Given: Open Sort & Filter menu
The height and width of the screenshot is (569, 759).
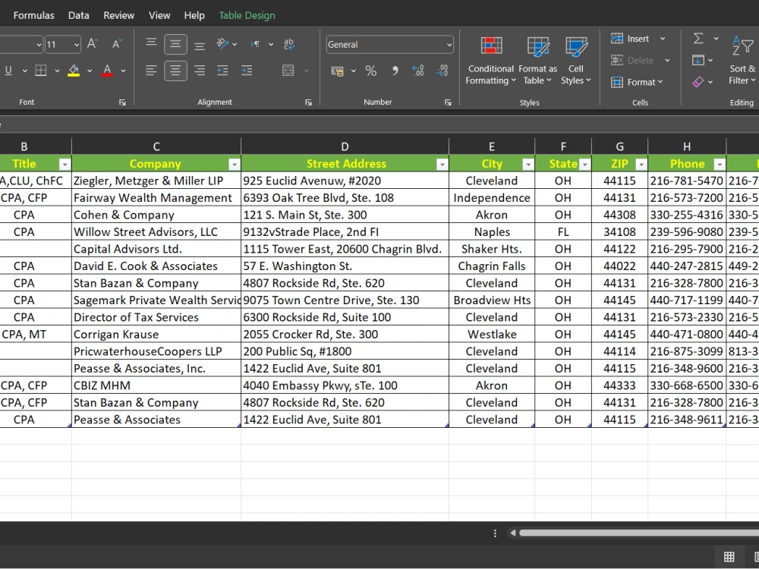Looking at the screenshot, I should 743,61.
